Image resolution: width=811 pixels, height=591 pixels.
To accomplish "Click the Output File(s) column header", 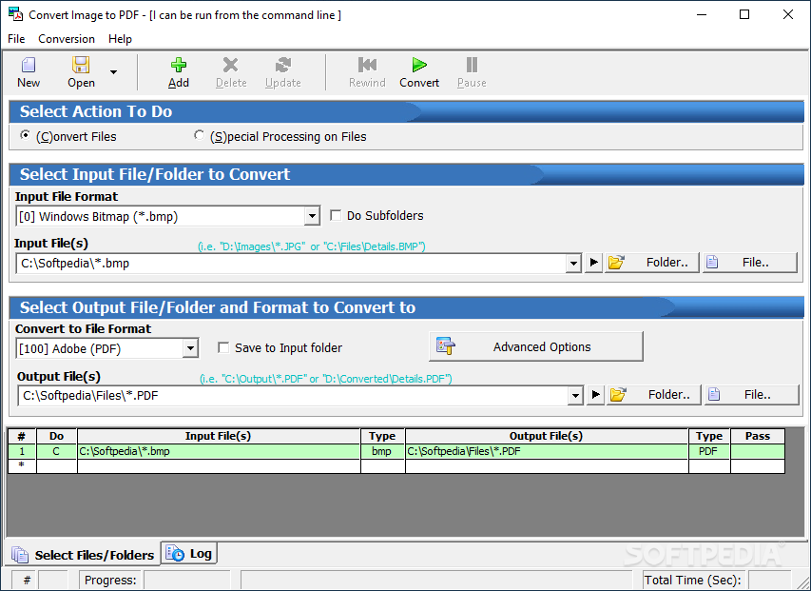I will (x=547, y=436).
